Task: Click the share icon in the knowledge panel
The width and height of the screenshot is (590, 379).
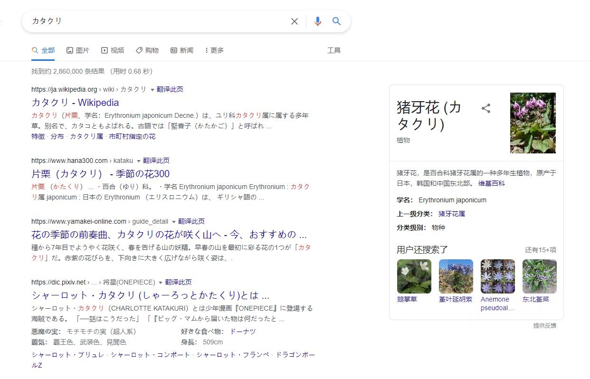Action: point(486,108)
